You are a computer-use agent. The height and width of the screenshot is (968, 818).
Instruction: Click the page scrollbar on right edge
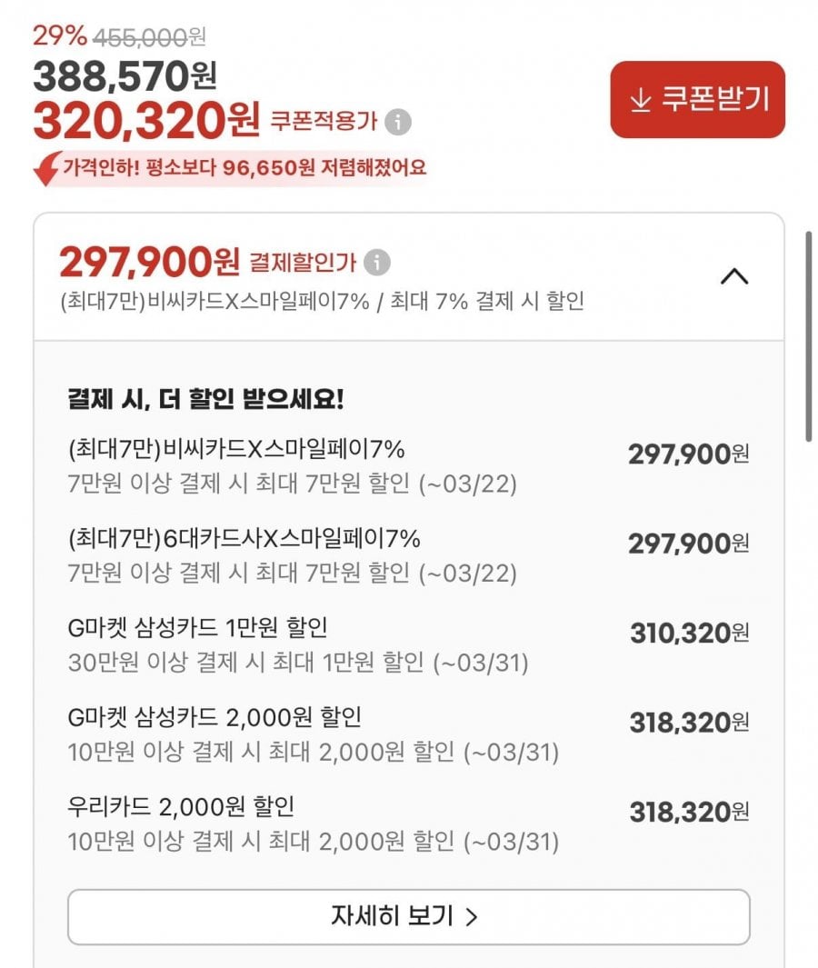808,336
